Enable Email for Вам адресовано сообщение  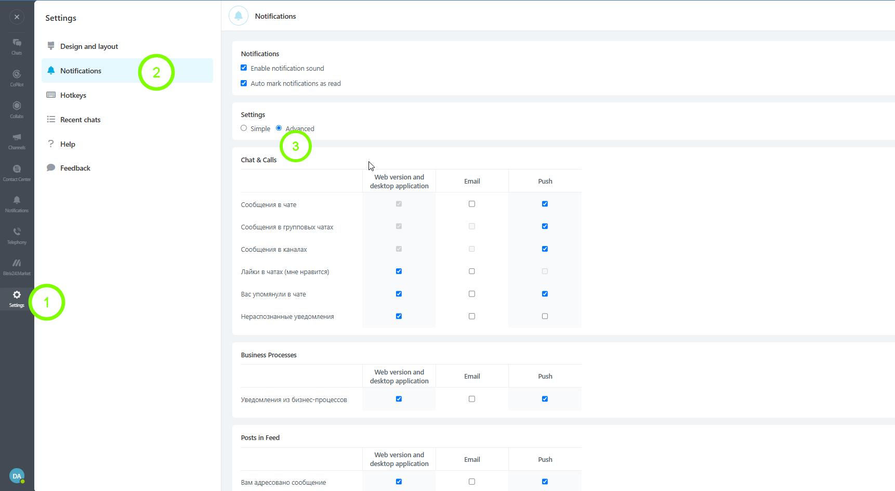[472, 482]
